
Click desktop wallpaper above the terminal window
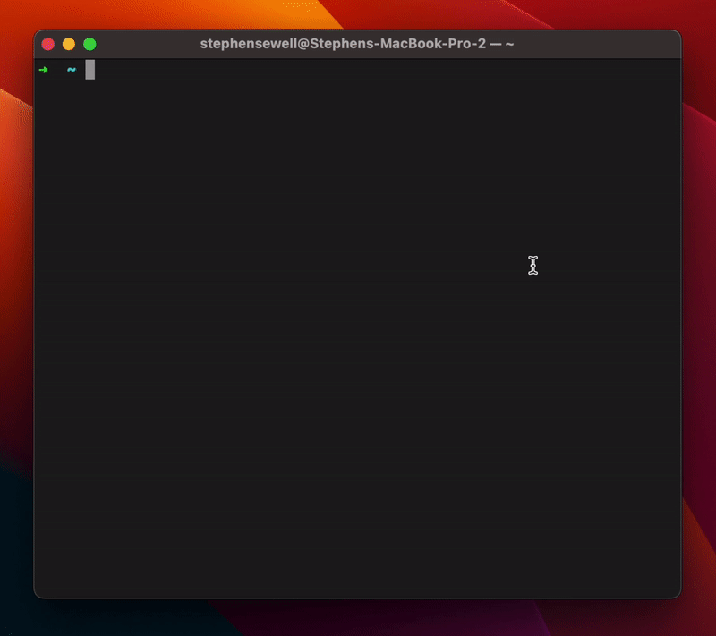click(358, 13)
